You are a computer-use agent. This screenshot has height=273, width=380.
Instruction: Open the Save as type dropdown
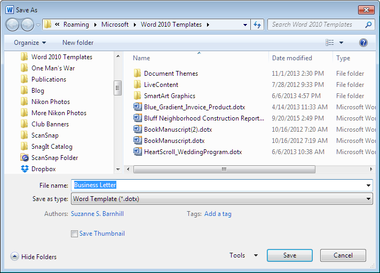coord(222,199)
